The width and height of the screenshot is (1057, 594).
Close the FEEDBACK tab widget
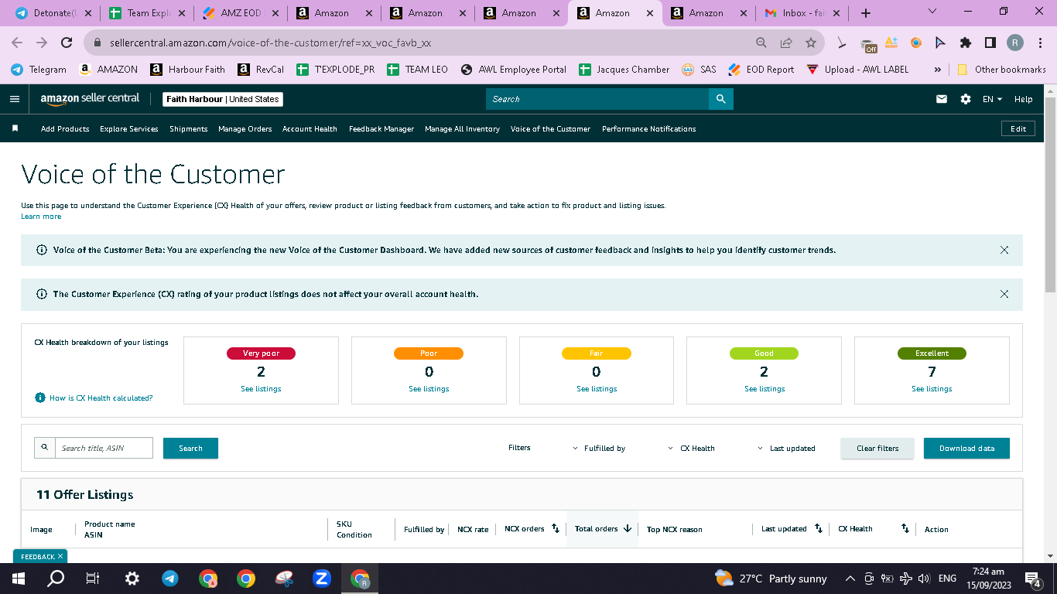point(60,556)
